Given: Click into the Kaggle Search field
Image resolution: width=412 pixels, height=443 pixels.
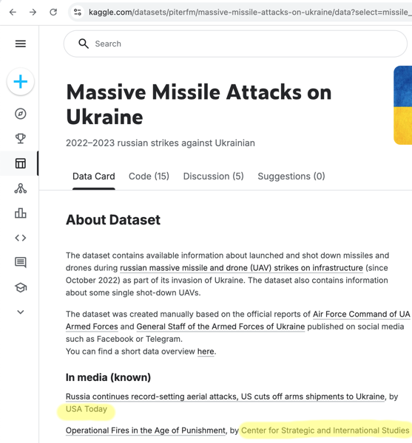Looking at the screenshot, I should [235, 44].
